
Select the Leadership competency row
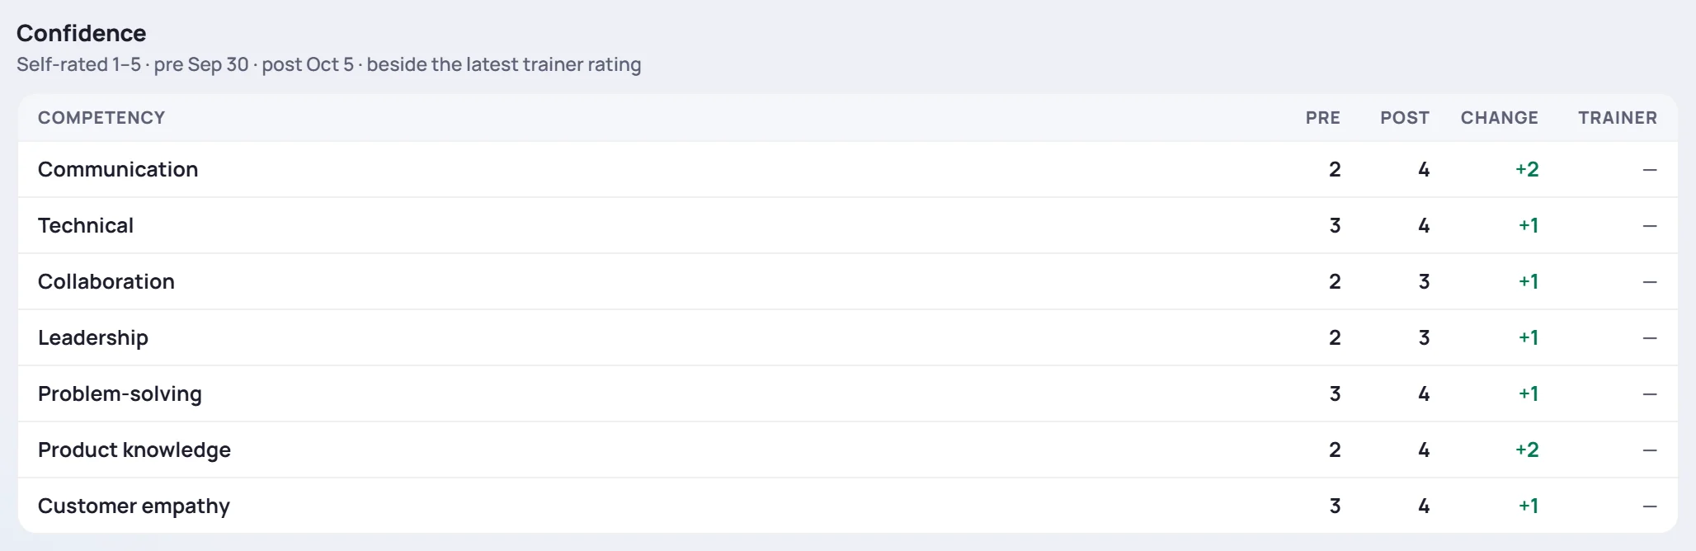pos(848,337)
